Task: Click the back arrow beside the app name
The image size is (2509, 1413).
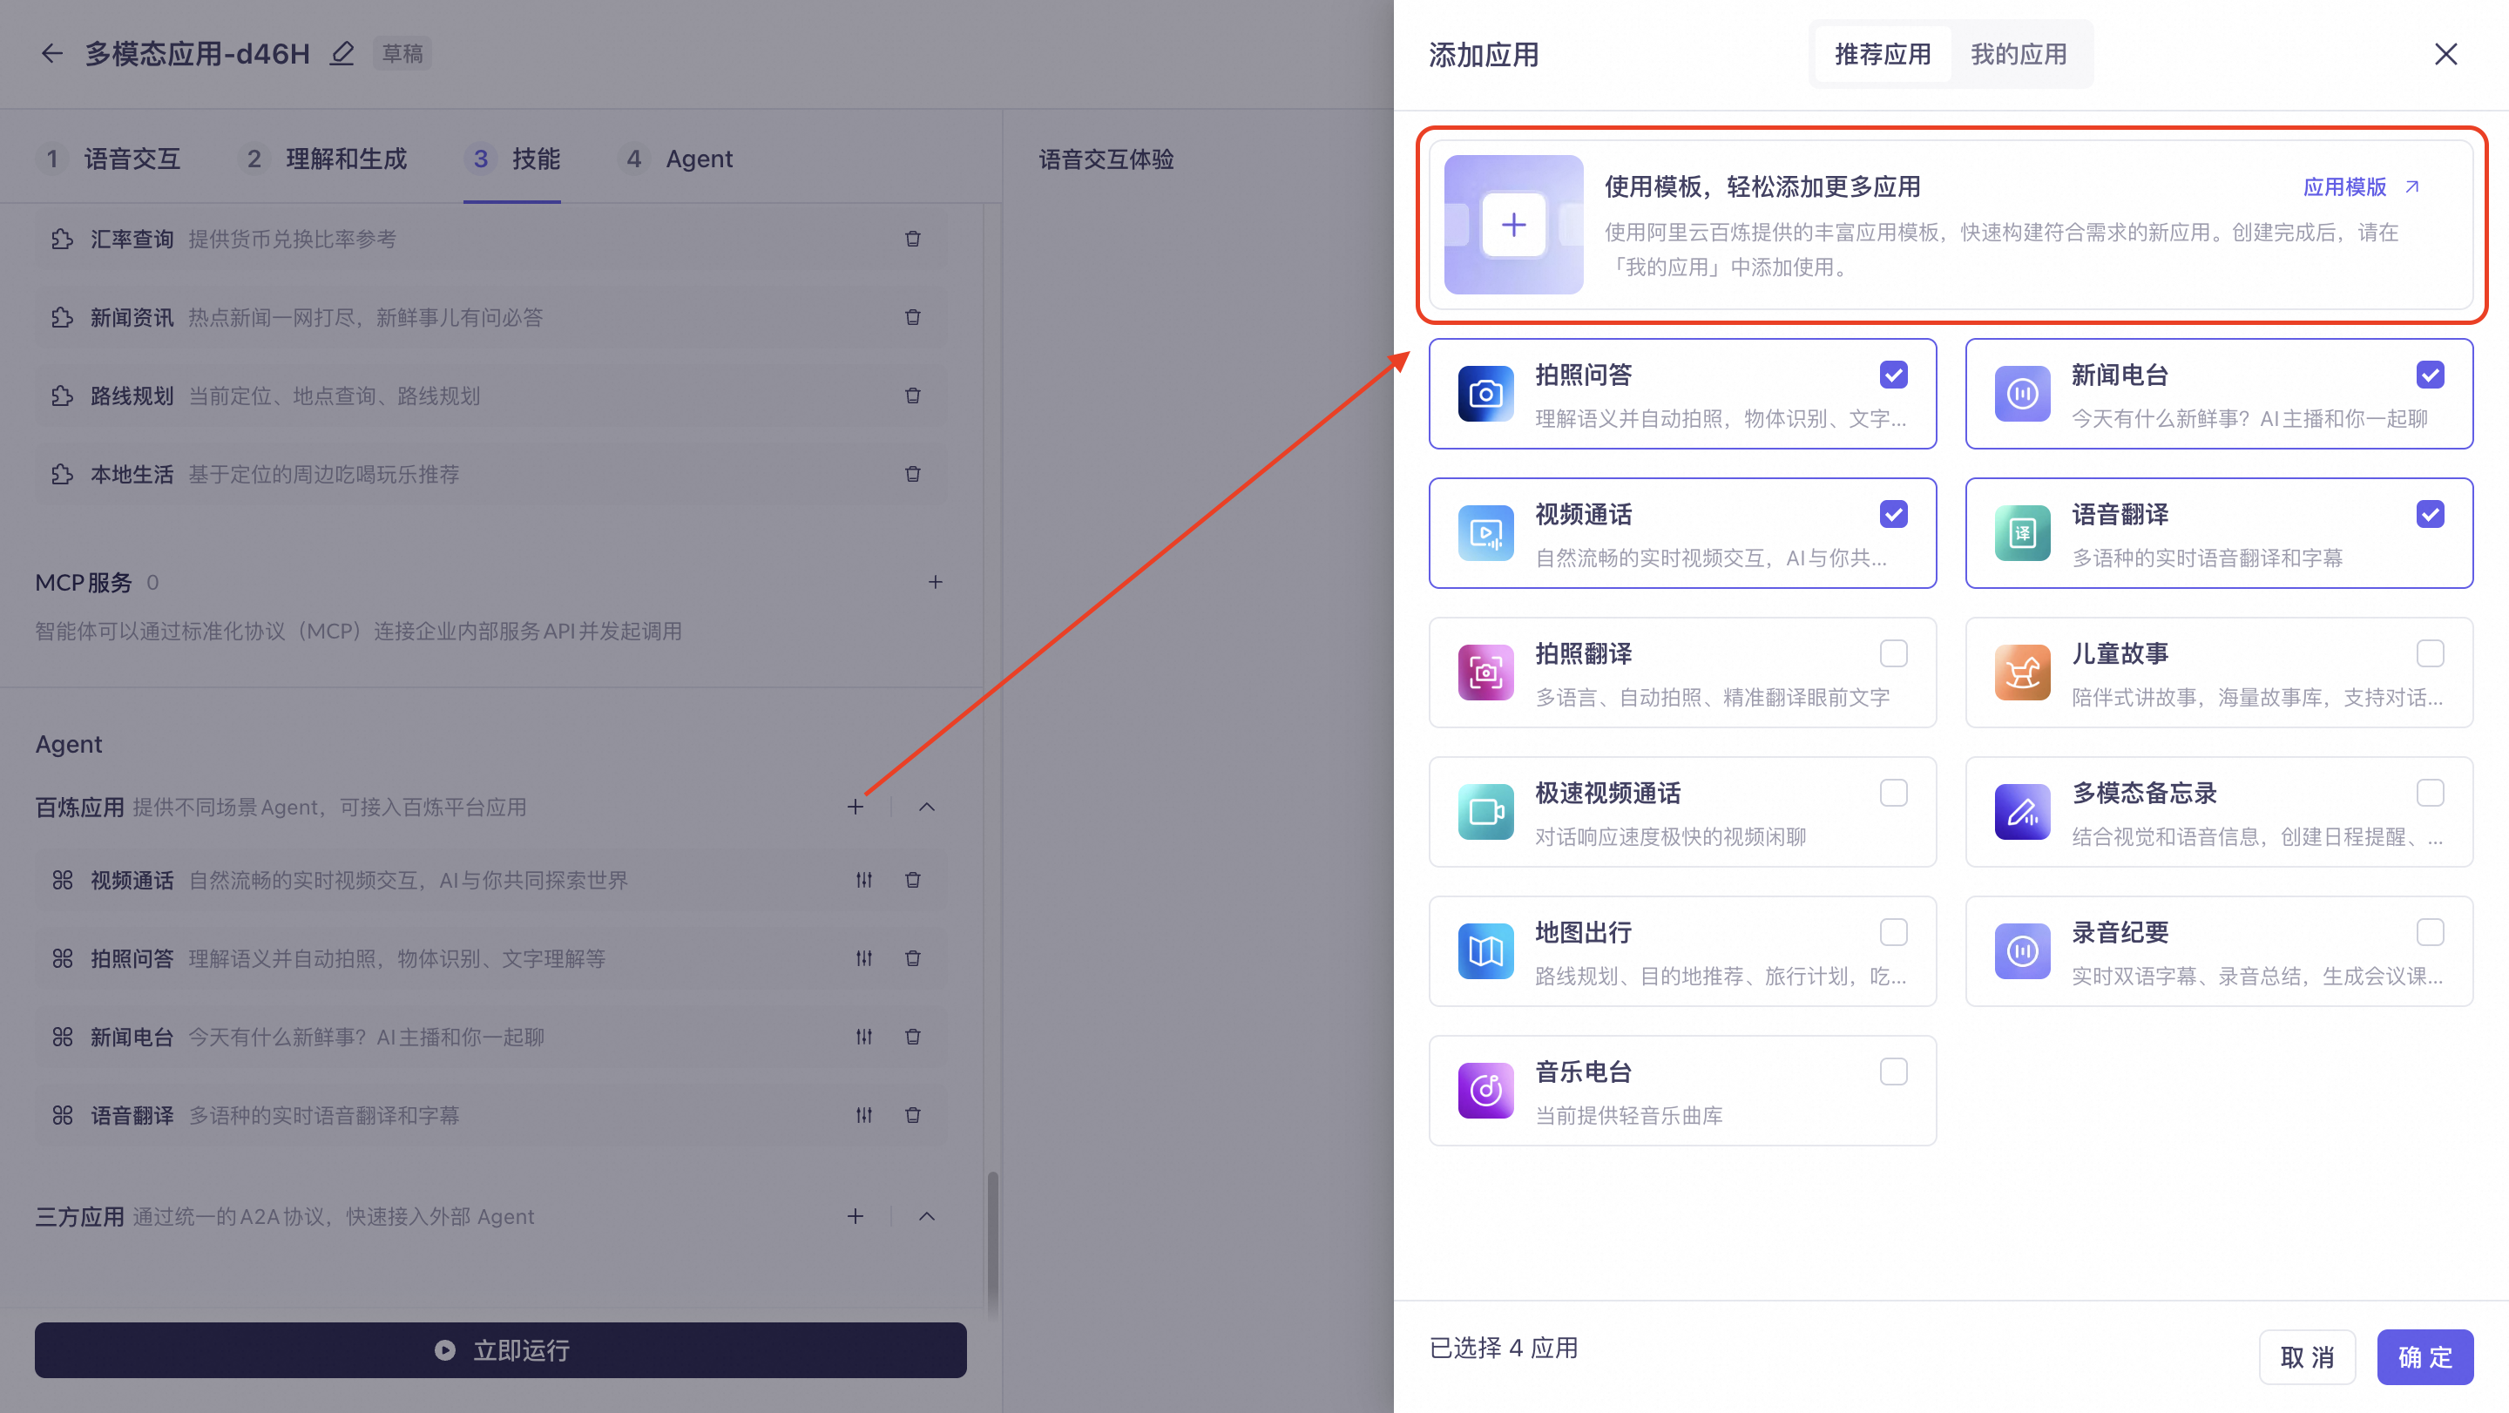Action: 51,53
